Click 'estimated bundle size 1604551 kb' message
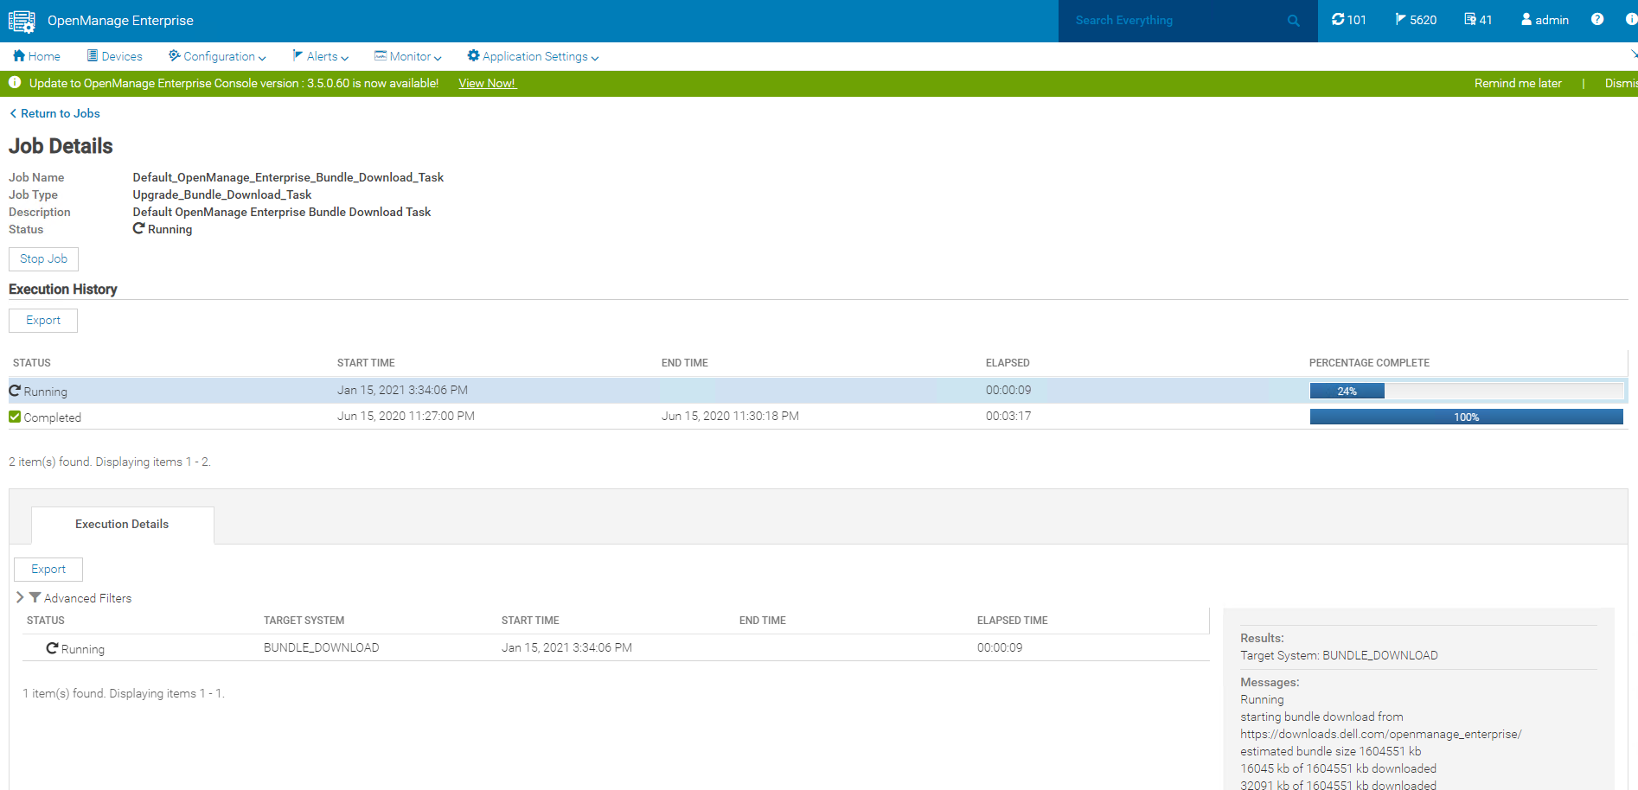 [x=1330, y=751]
